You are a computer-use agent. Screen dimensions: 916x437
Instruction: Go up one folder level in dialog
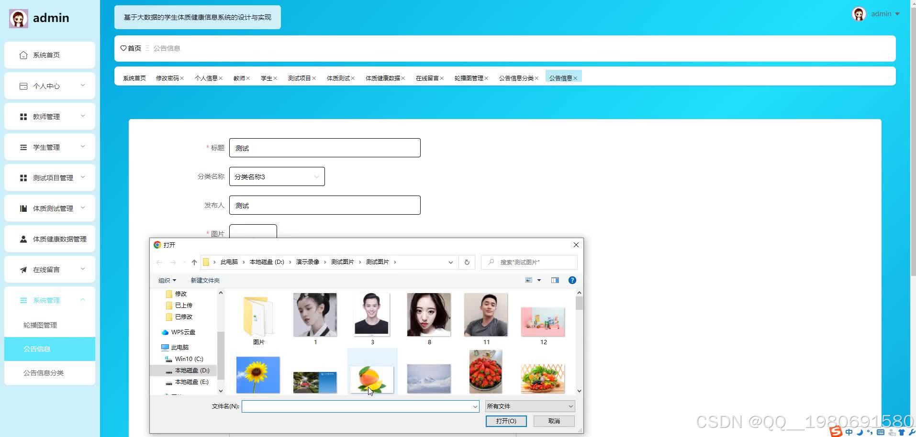coord(194,262)
